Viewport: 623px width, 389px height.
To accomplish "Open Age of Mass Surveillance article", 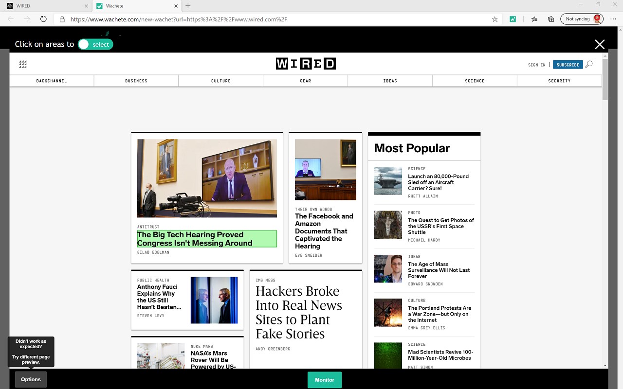I will [439, 270].
